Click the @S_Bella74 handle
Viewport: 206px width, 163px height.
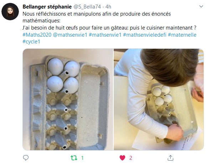coord(87,7)
